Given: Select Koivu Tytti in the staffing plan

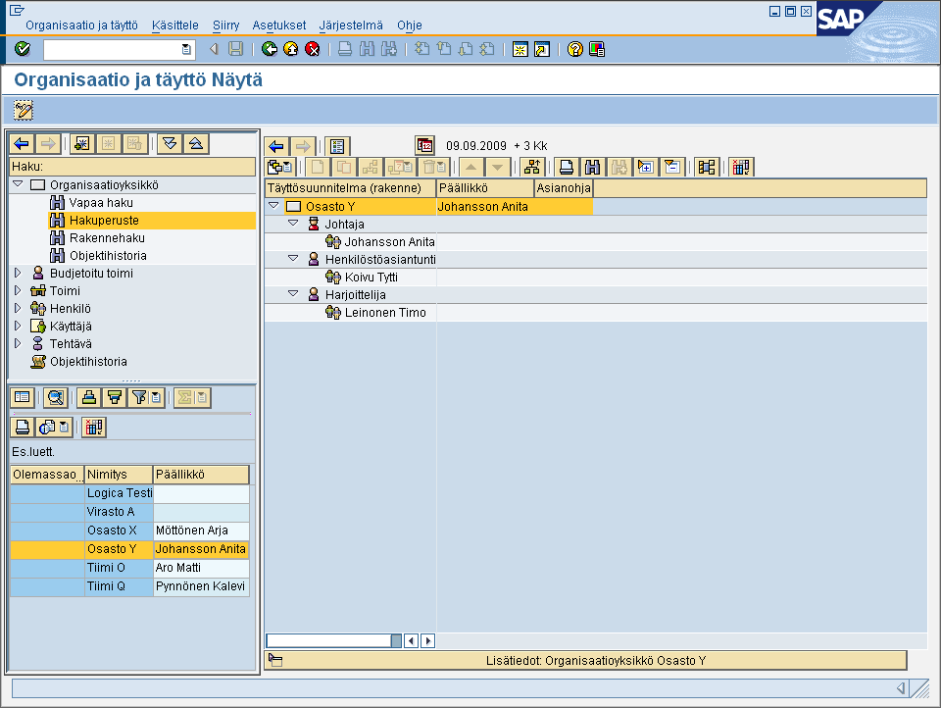Looking at the screenshot, I should (371, 278).
